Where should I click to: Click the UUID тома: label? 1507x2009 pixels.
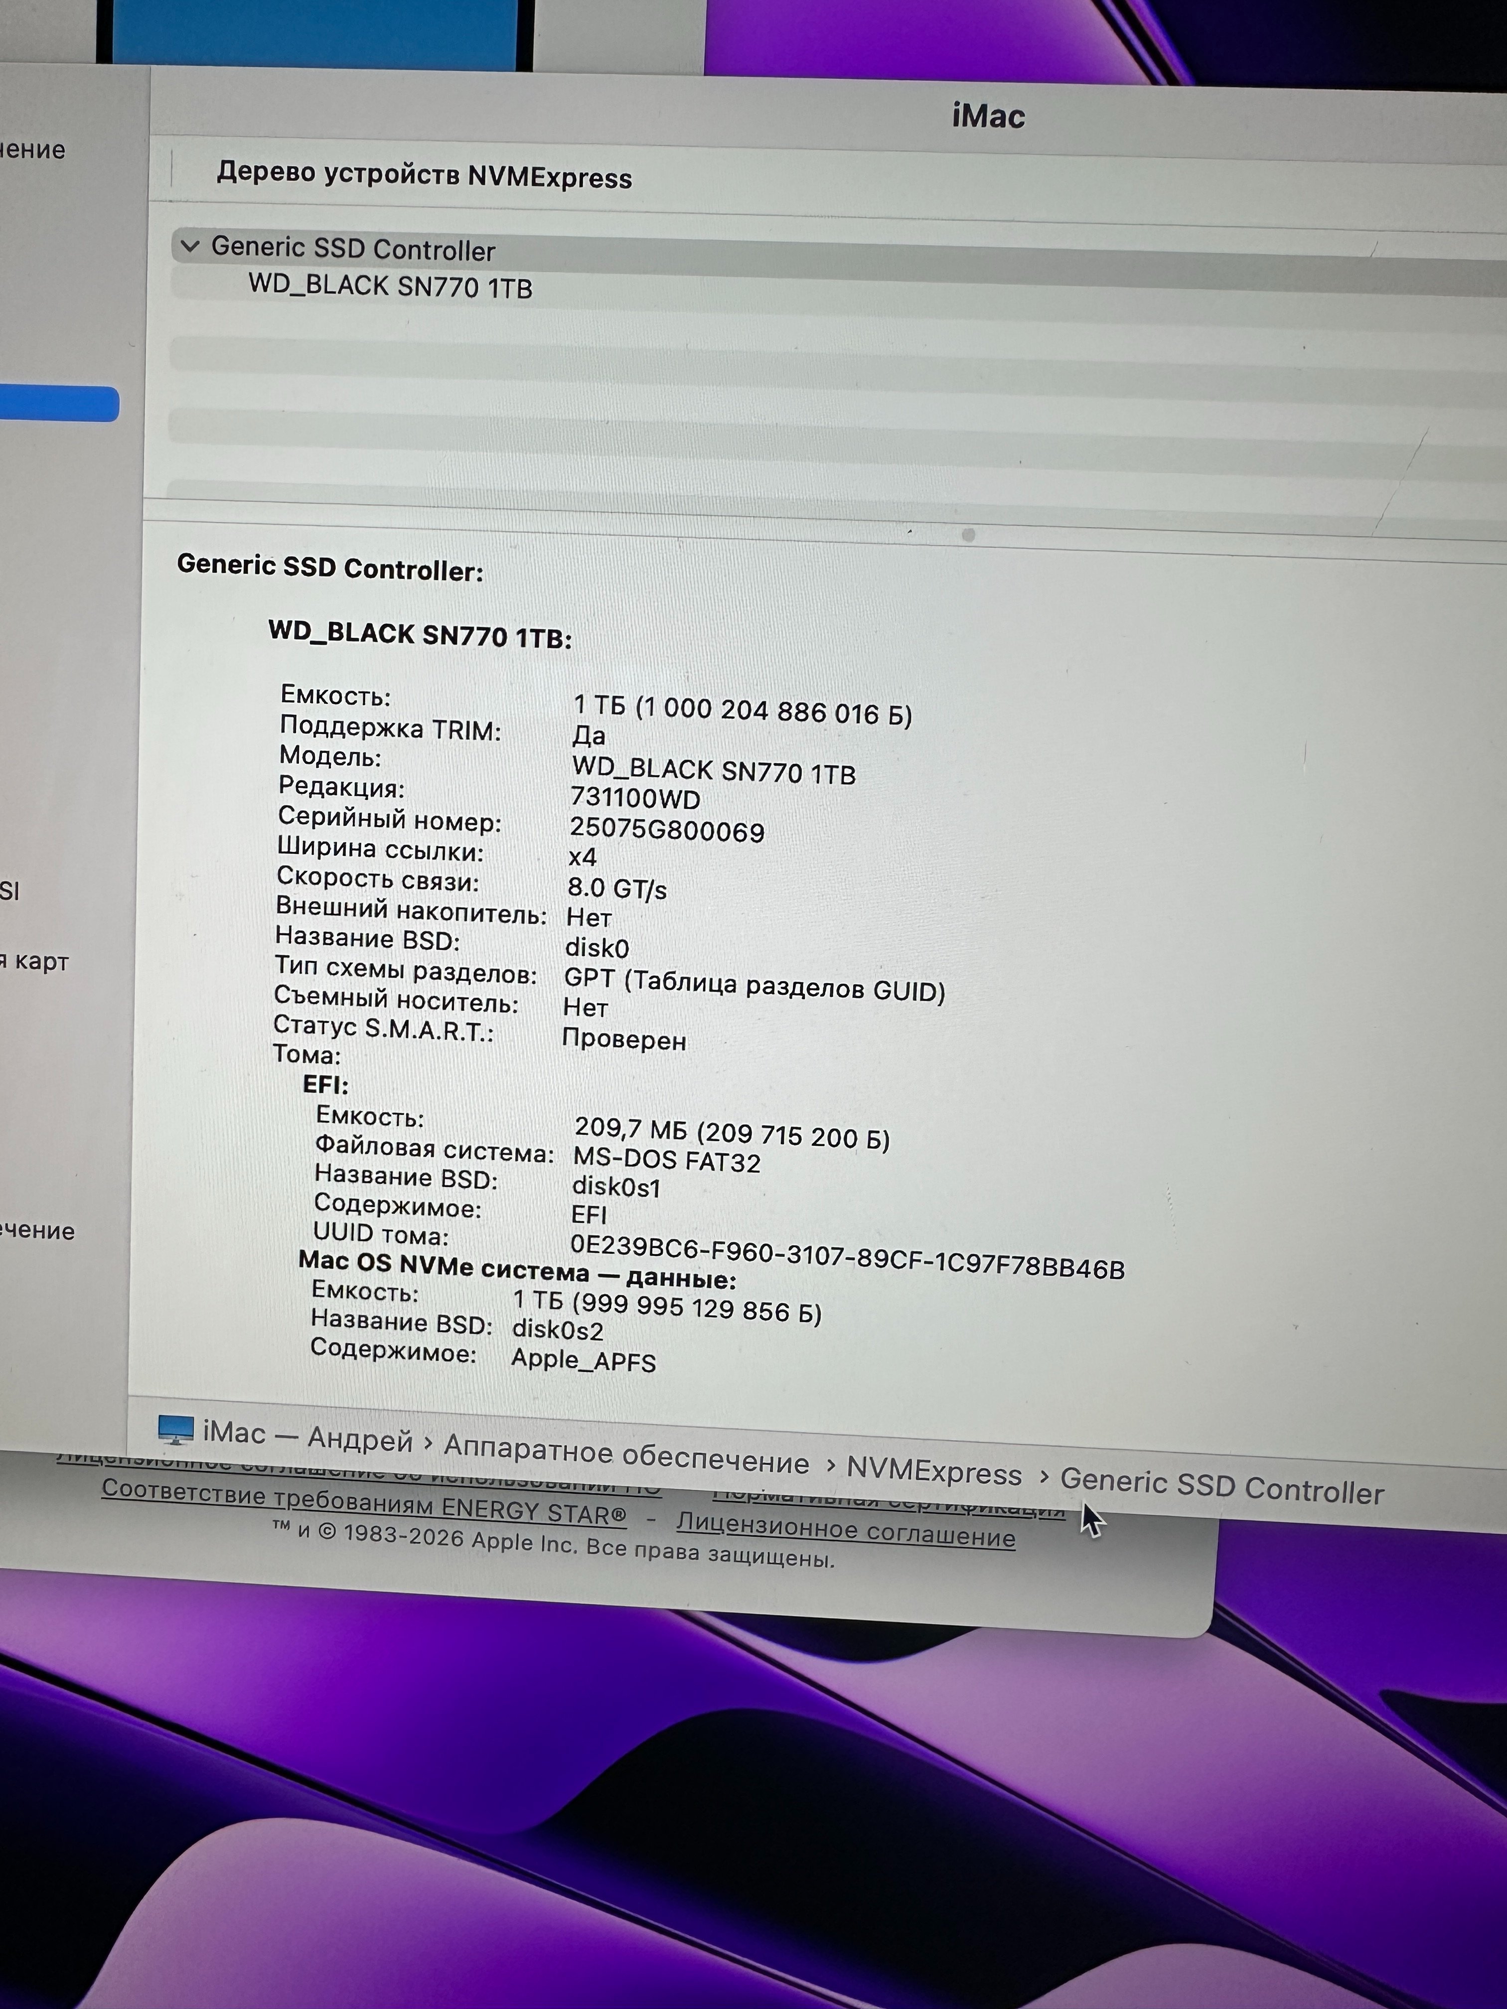(x=381, y=1233)
